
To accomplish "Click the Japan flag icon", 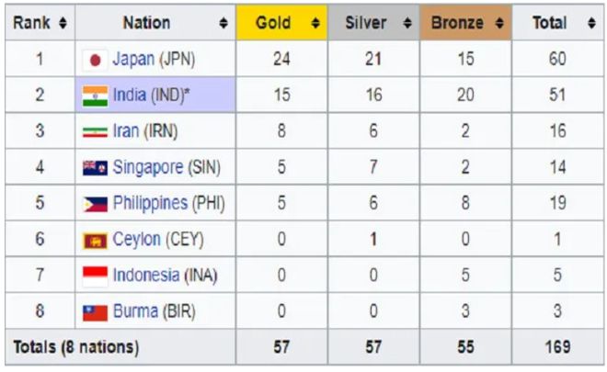I will (x=95, y=60).
